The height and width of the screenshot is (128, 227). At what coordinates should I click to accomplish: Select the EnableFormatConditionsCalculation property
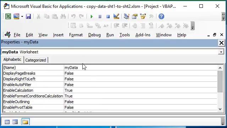tap(110, 96)
